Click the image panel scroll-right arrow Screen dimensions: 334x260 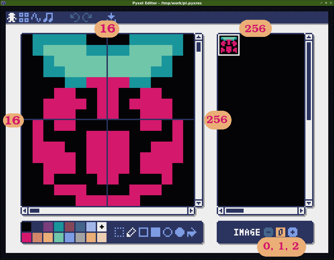click(x=301, y=211)
